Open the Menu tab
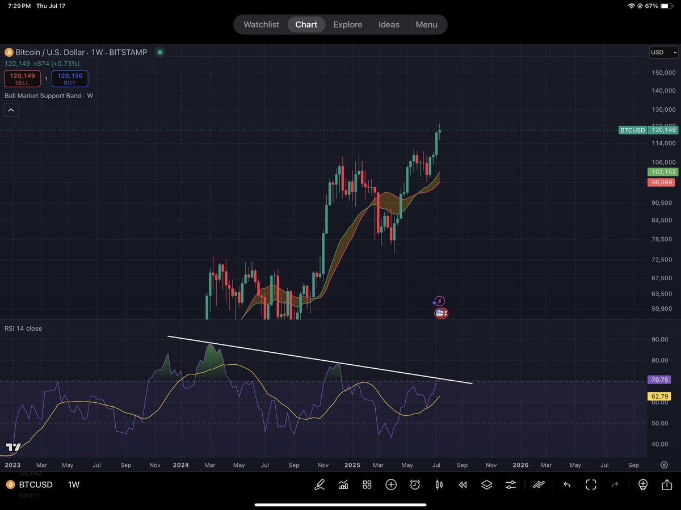681x510 pixels. pyautogui.click(x=426, y=24)
